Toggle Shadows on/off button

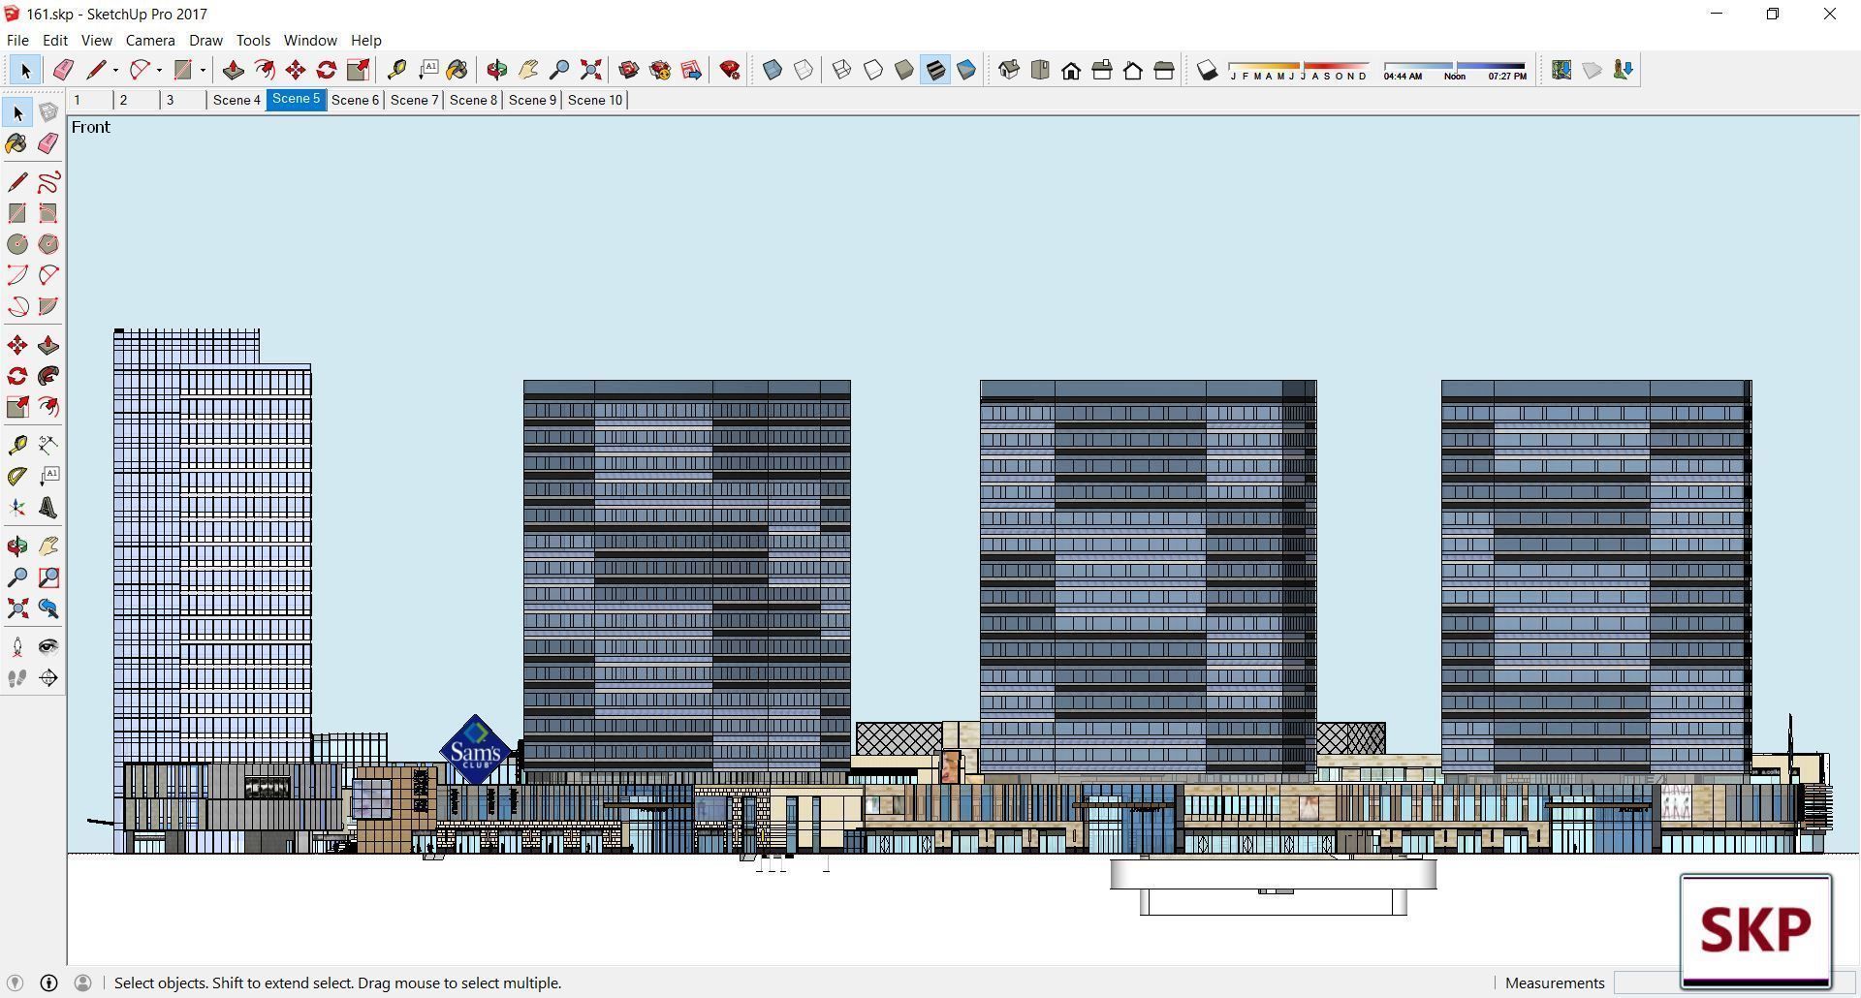(x=1207, y=70)
